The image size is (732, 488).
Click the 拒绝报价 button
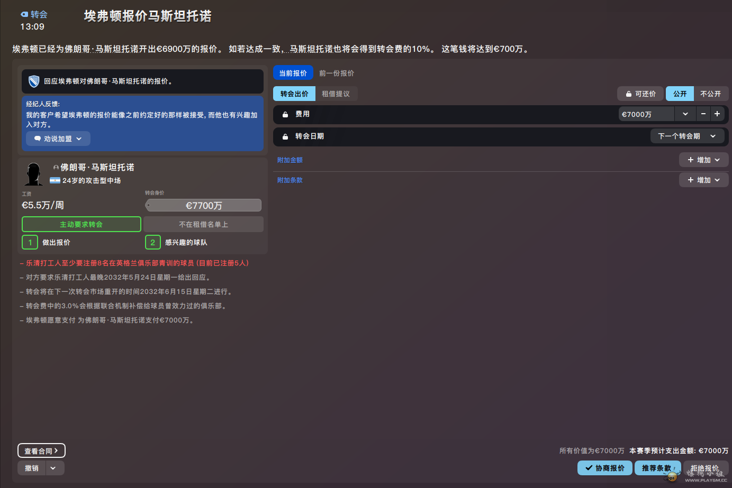pyautogui.click(x=706, y=468)
